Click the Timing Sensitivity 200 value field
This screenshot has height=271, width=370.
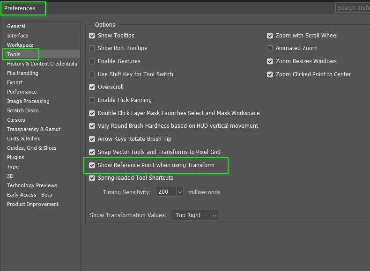point(166,192)
